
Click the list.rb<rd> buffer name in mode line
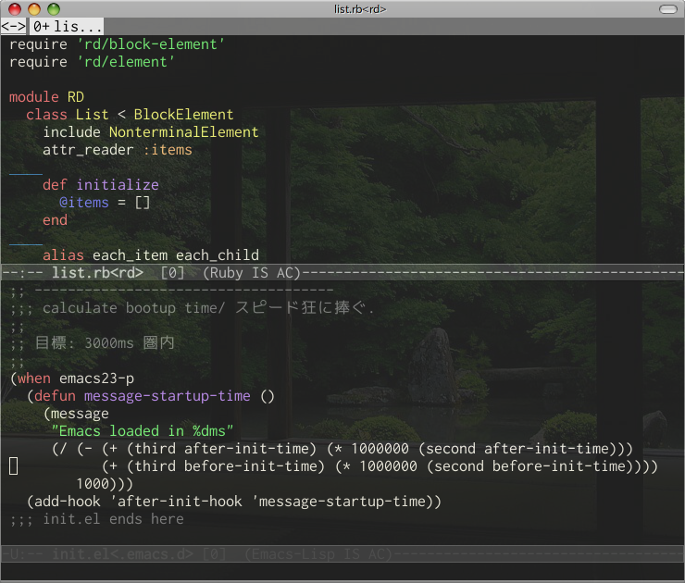click(x=97, y=272)
